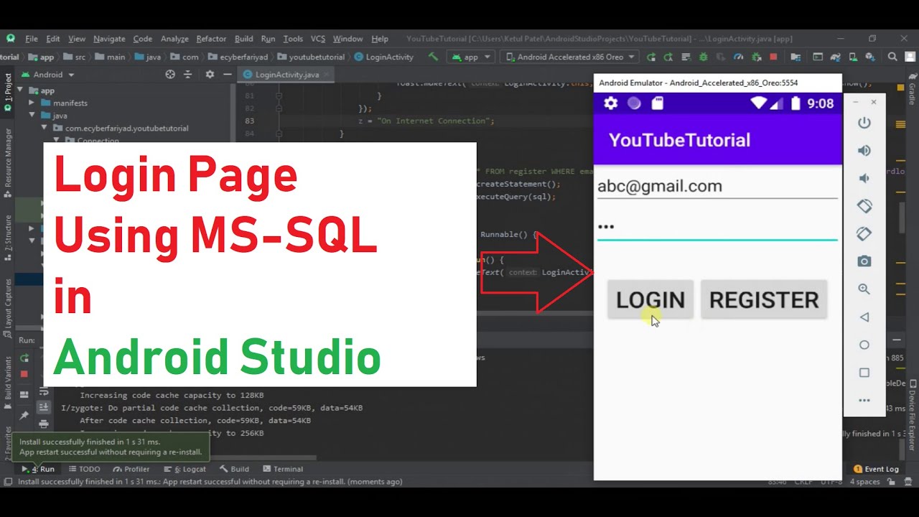Collapse com.ecyberfariyad.youtubetutorial package
Image resolution: width=919 pixels, height=517 pixels.
tap(44, 128)
